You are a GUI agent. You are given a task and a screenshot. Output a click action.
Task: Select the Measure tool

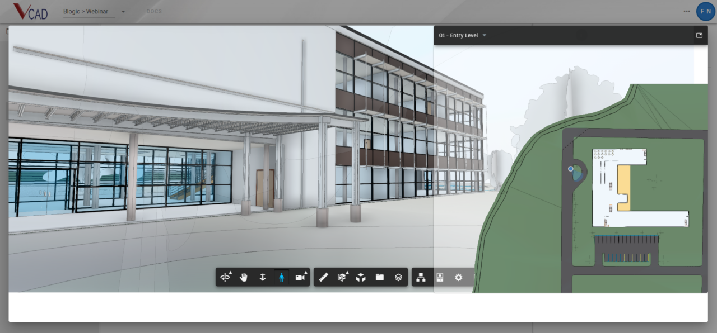[x=323, y=277]
